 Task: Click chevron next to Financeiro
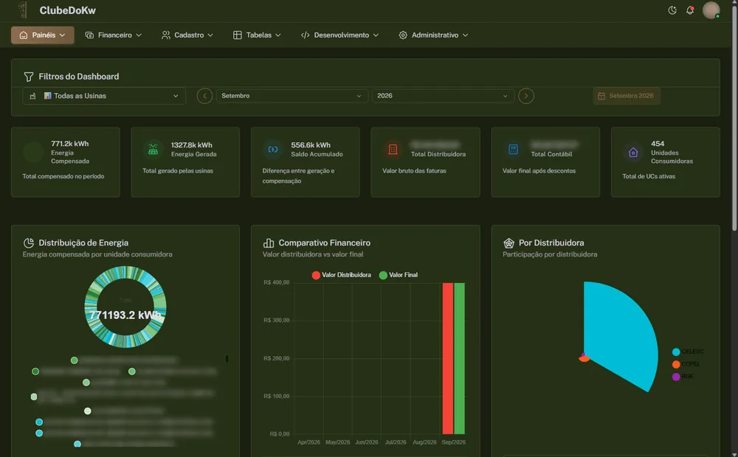click(139, 35)
